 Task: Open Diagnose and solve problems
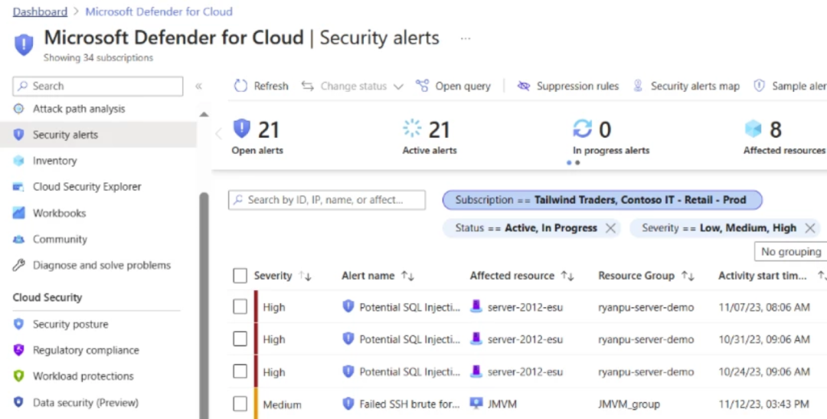pyautogui.click(x=101, y=266)
